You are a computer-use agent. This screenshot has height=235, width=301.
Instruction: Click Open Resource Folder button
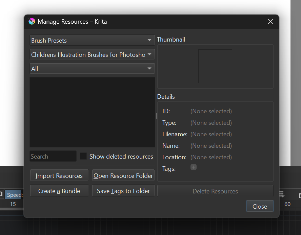tap(123, 175)
